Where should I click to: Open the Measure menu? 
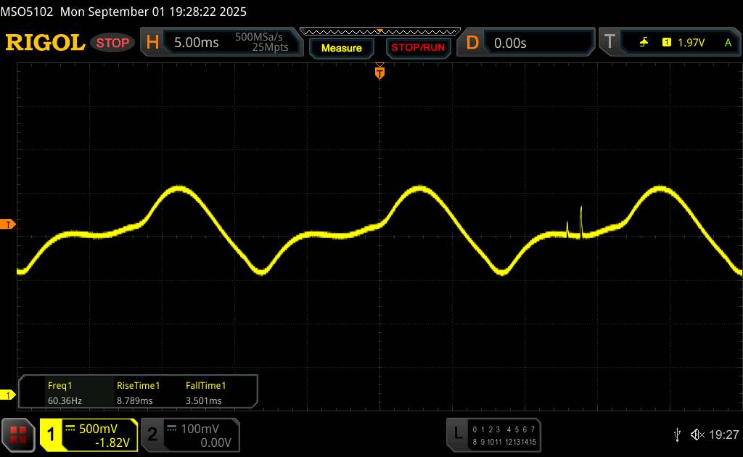coord(341,48)
